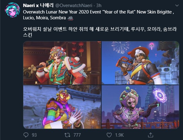
Task: Open the 3h timestamp permalink
Action: pyautogui.click(x=99, y=6)
